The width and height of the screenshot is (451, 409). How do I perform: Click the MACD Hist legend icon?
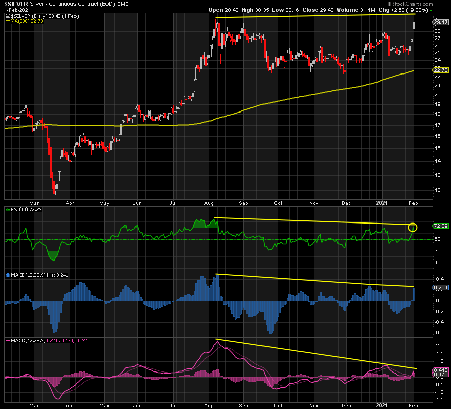point(8,275)
